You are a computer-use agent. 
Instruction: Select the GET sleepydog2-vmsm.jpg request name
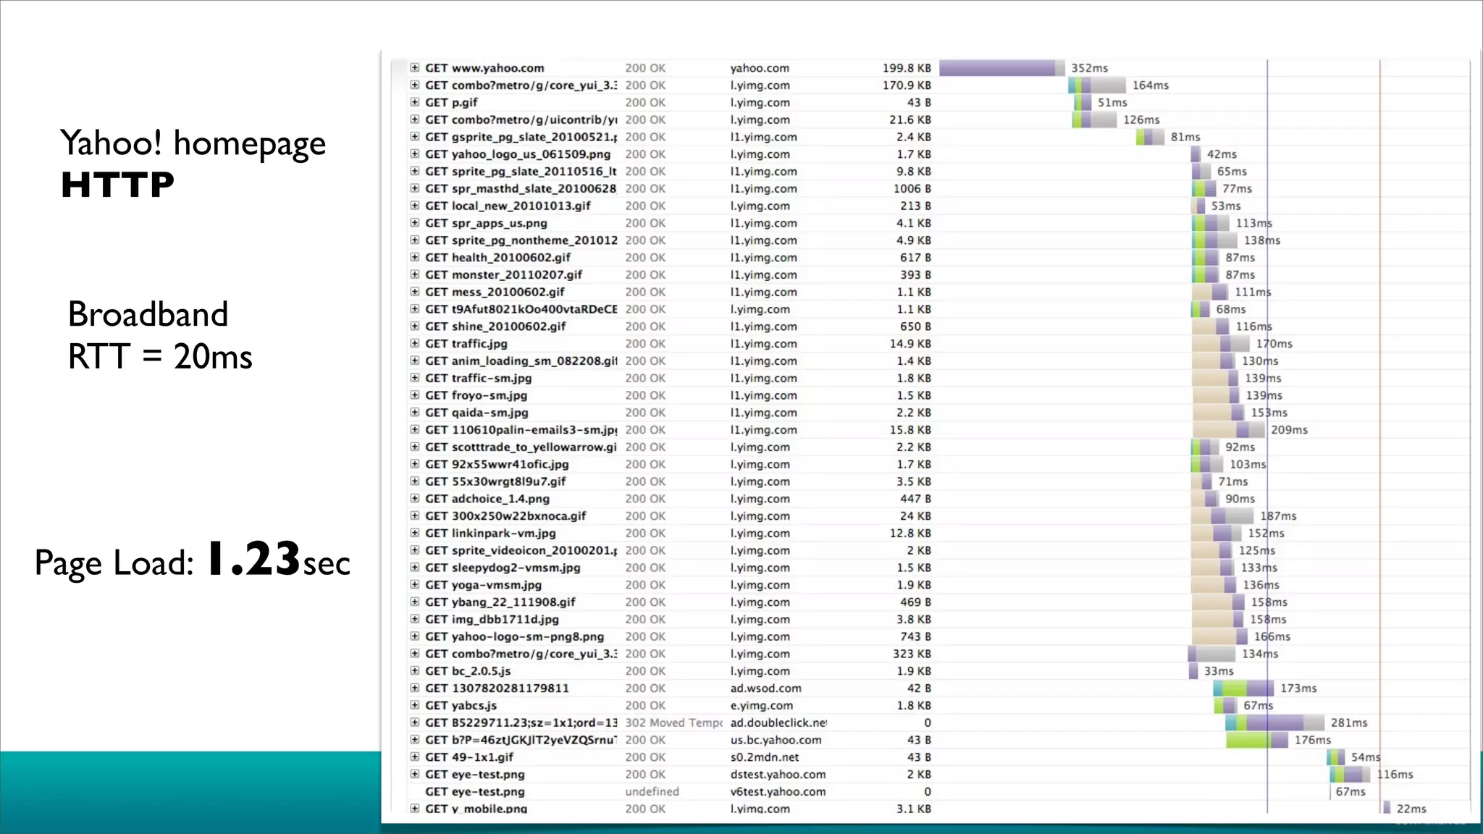tap(503, 568)
